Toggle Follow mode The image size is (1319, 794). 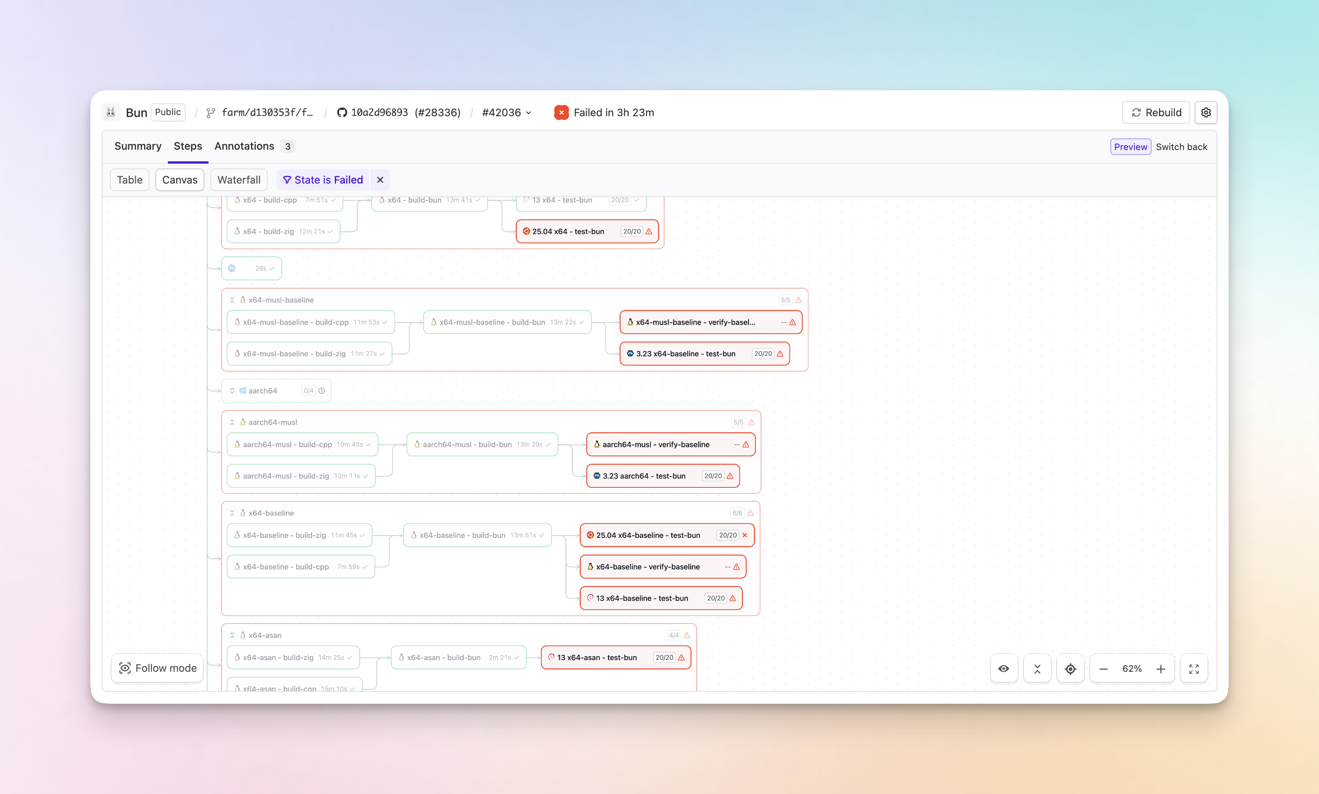click(157, 668)
